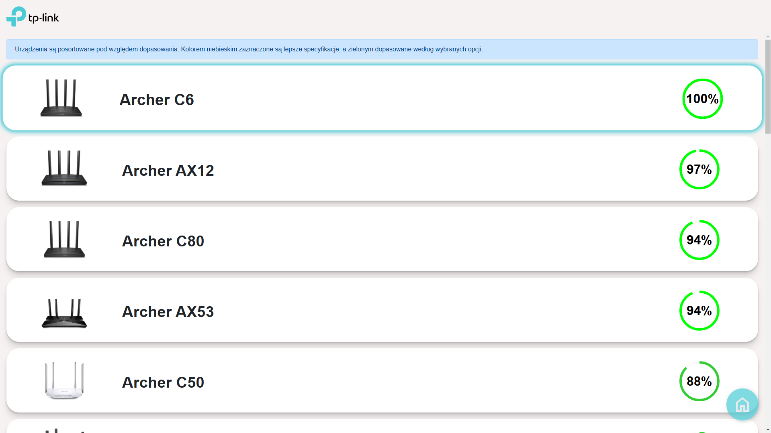Click Archer C80's 94% match circle
771x433 pixels.
point(699,240)
